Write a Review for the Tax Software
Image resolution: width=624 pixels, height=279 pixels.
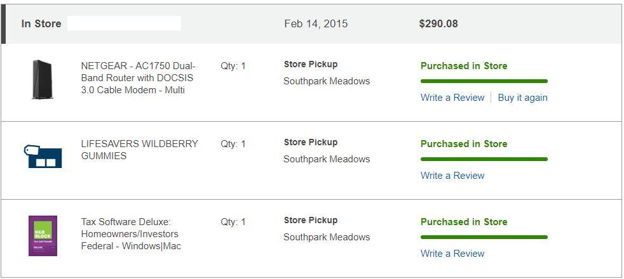pyautogui.click(x=452, y=254)
